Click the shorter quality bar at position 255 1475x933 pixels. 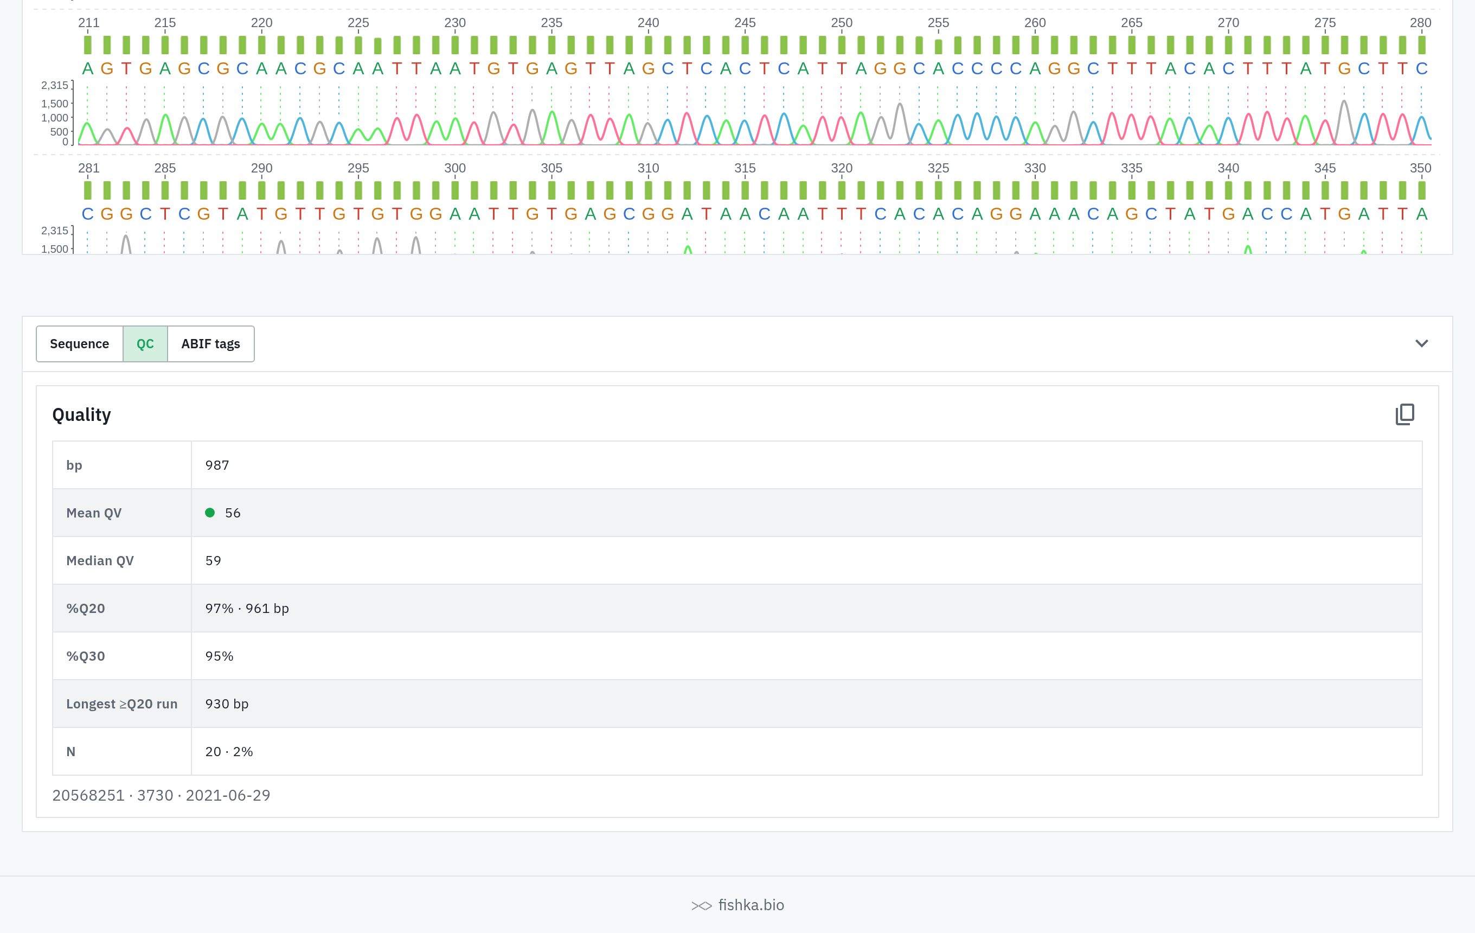pyautogui.click(x=938, y=47)
